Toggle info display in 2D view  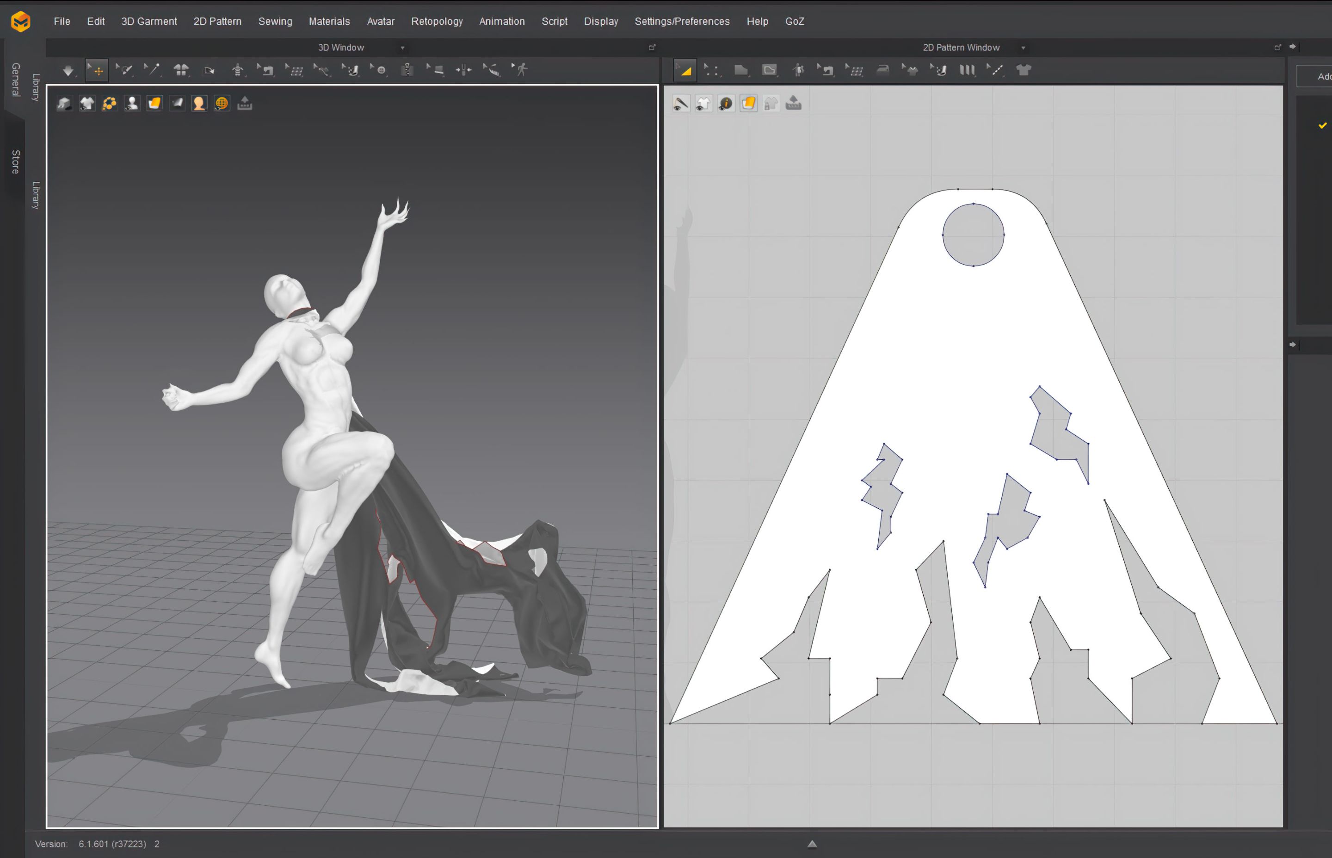(726, 103)
